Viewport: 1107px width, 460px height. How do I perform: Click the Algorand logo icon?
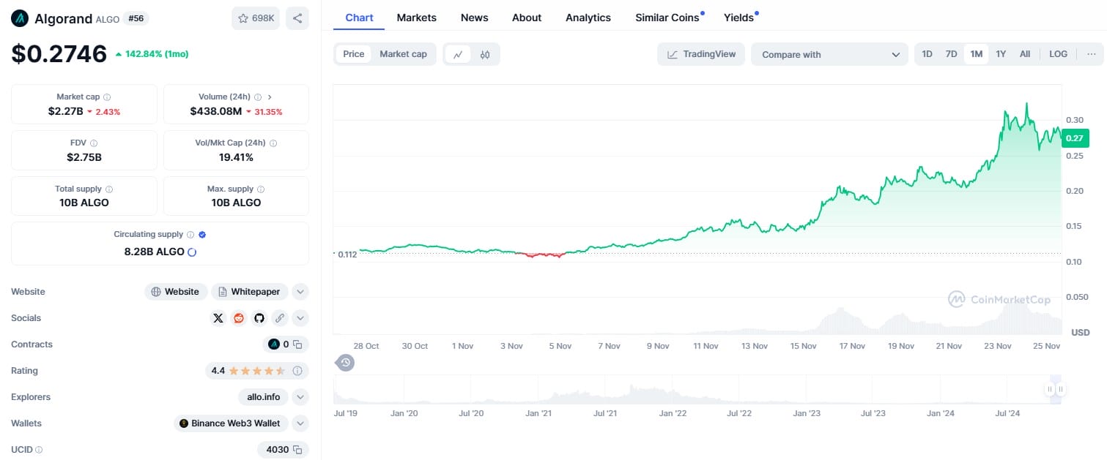coord(20,18)
